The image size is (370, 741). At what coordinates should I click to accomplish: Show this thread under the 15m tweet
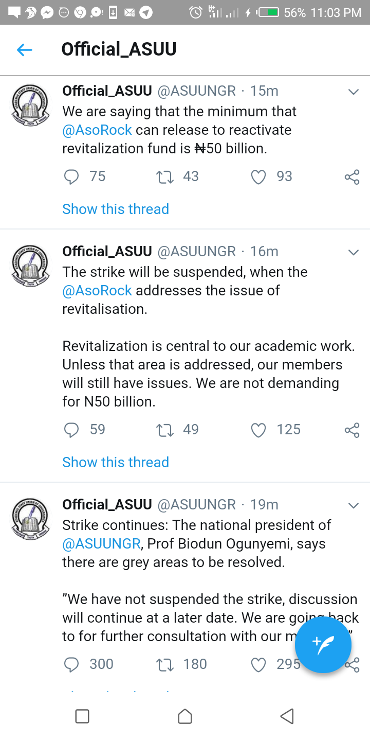tap(116, 209)
